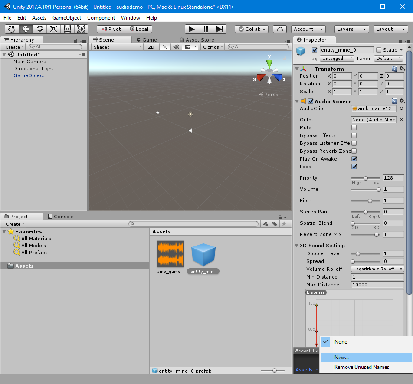Click the Save Search star icon
Image resolution: width=413 pixels, height=384 pixels.
[x=284, y=224]
